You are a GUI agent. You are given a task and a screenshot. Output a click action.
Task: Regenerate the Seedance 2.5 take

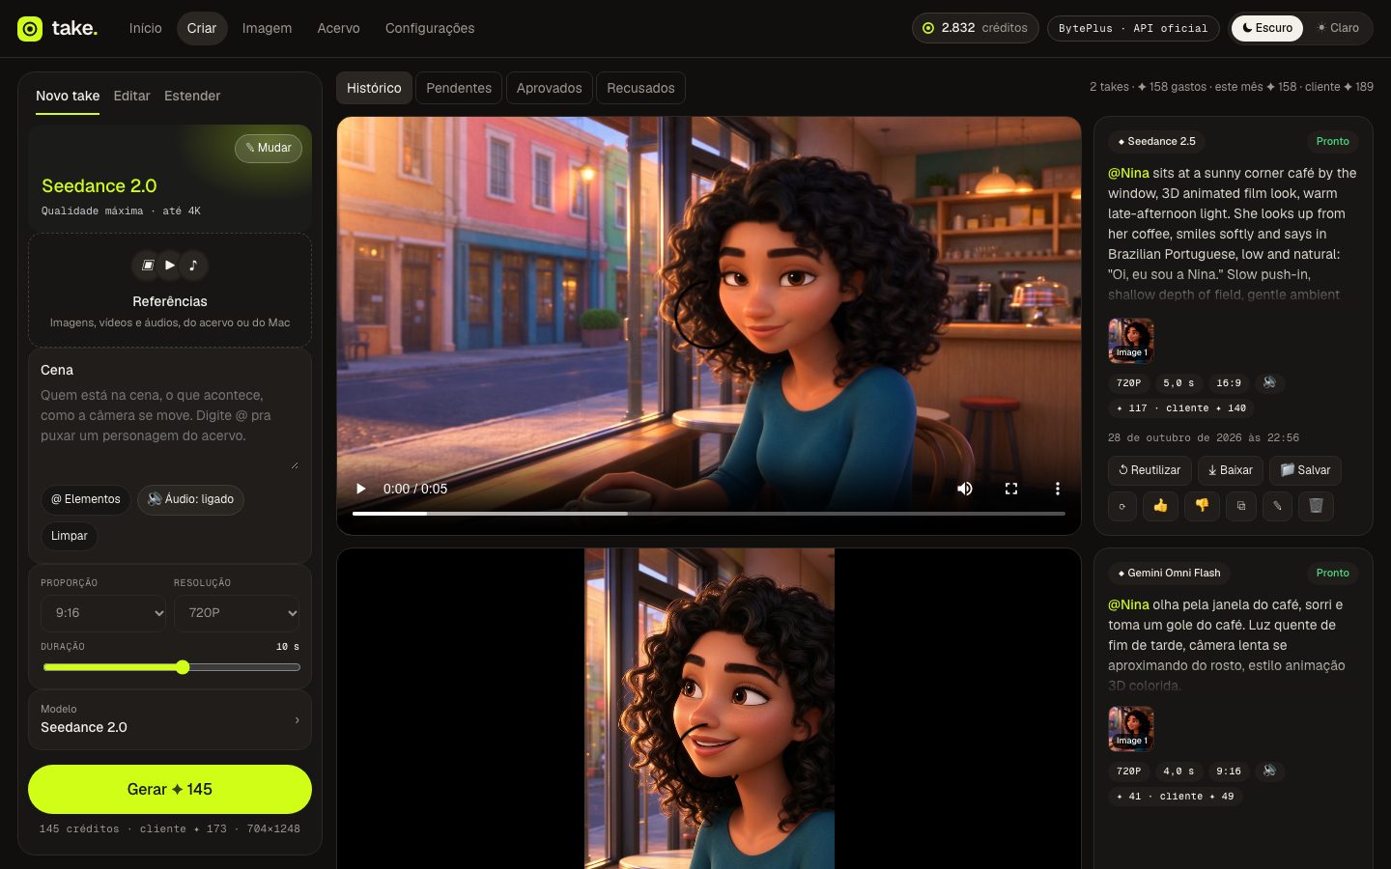(x=1122, y=506)
